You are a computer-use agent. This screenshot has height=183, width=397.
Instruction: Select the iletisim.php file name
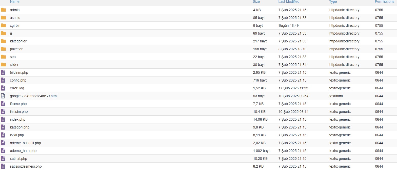[x=19, y=112]
